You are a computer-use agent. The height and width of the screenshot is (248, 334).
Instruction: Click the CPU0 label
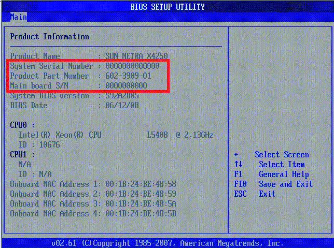tap(22, 125)
